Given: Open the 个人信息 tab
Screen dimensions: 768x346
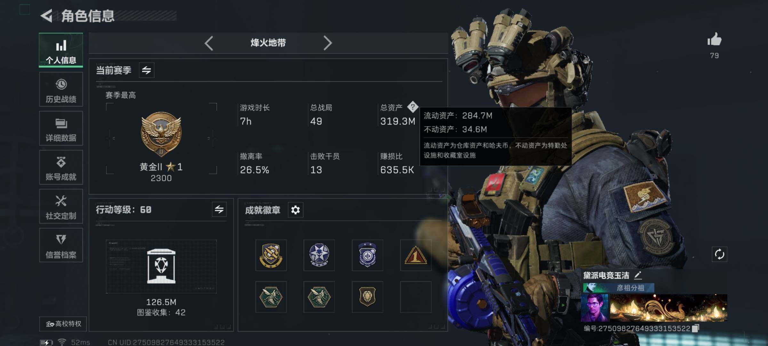Looking at the screenshot, I should (x=61, y=50).
